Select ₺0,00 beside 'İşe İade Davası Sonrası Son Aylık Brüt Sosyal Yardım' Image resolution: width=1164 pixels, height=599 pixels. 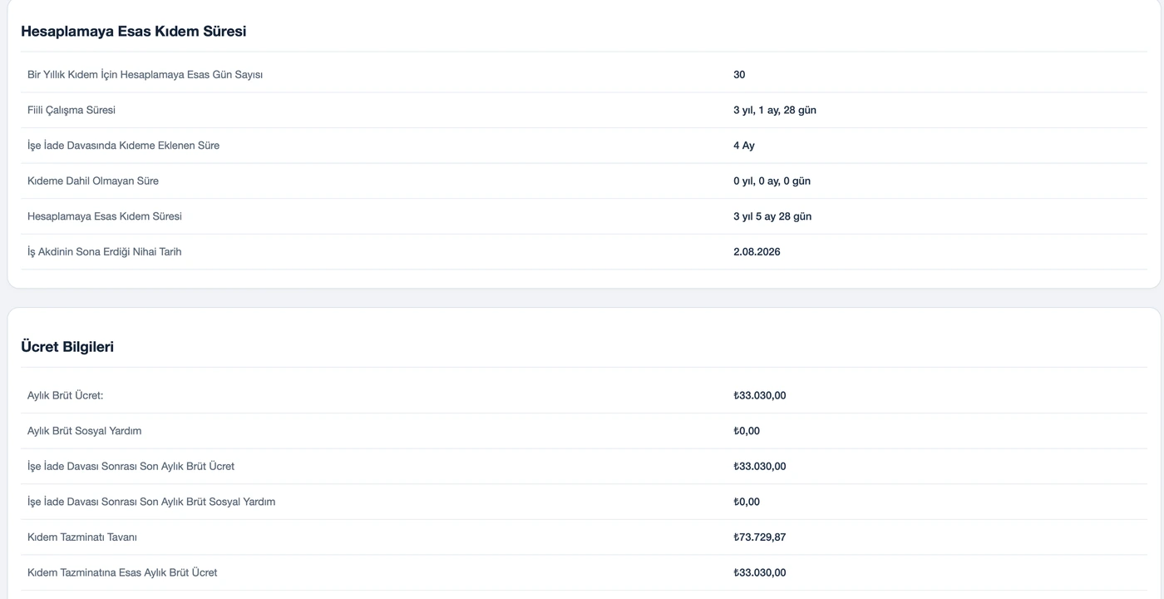pos(747,502)
